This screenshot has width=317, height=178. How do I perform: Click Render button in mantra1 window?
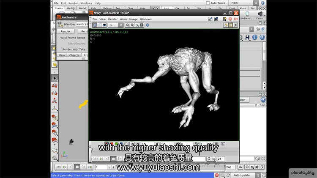pyautogui.click(x=66, y=31)
